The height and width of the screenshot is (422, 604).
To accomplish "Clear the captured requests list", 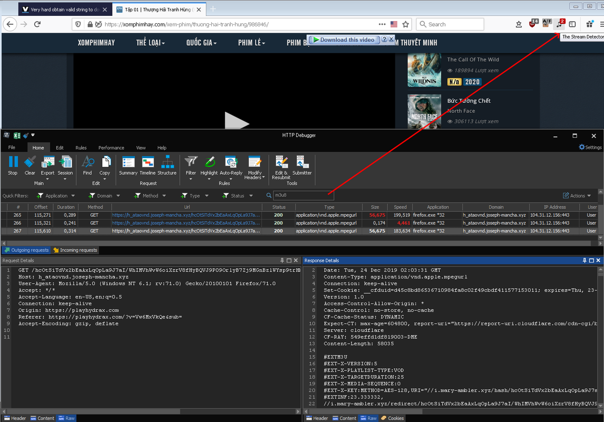I will [30, 166].
